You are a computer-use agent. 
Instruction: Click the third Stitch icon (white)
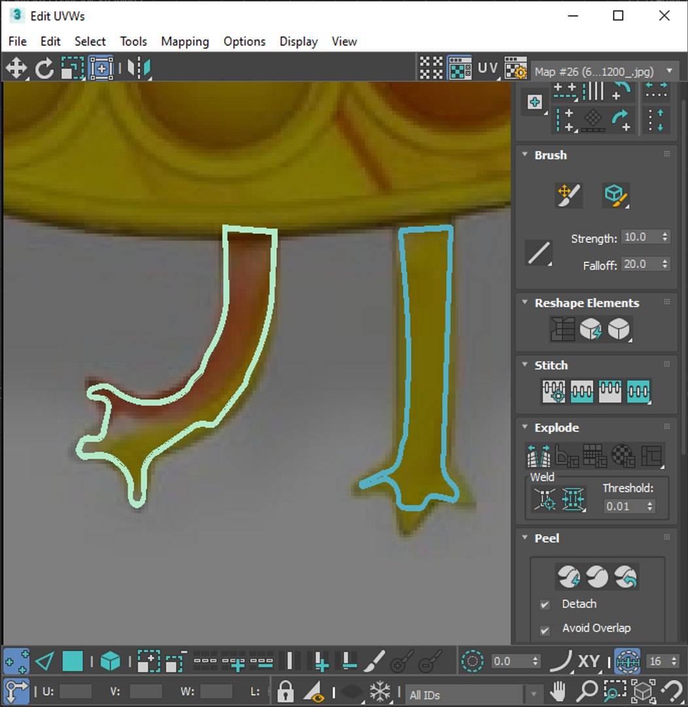(x=610, y=391)
